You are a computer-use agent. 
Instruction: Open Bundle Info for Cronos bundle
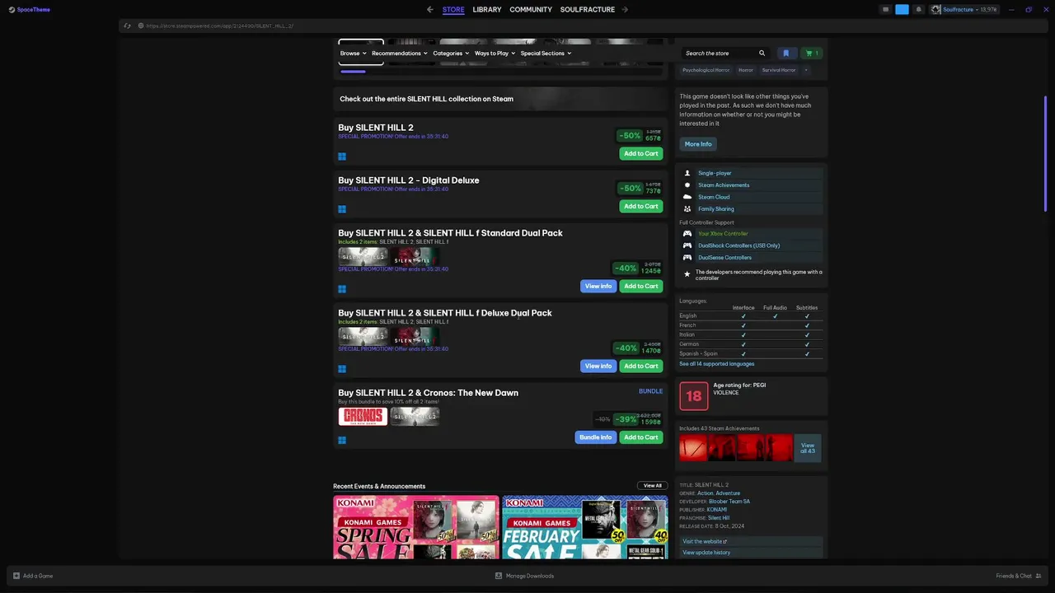(595, 437)
